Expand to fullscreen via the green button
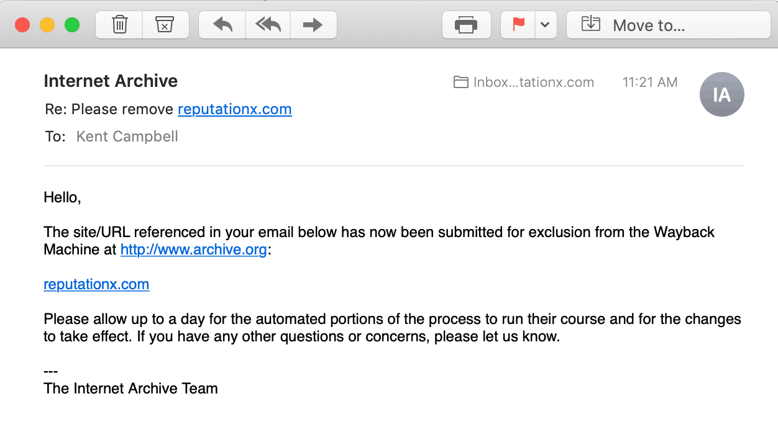Viewport: 778px width, 422px height. click(71, 24)
